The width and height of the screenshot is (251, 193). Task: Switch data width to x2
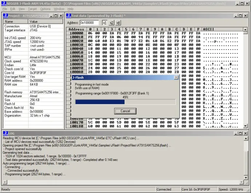pyautogui.click(x=111, y=23)
